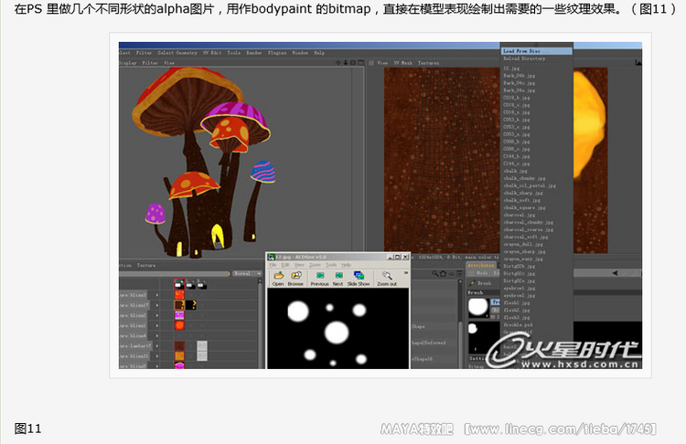Open the Textures menu in texture view
The width and height of the screenshot is (686, 444).
(x=428, y=63)
